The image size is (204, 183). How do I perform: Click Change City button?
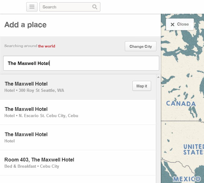[140, 46]
